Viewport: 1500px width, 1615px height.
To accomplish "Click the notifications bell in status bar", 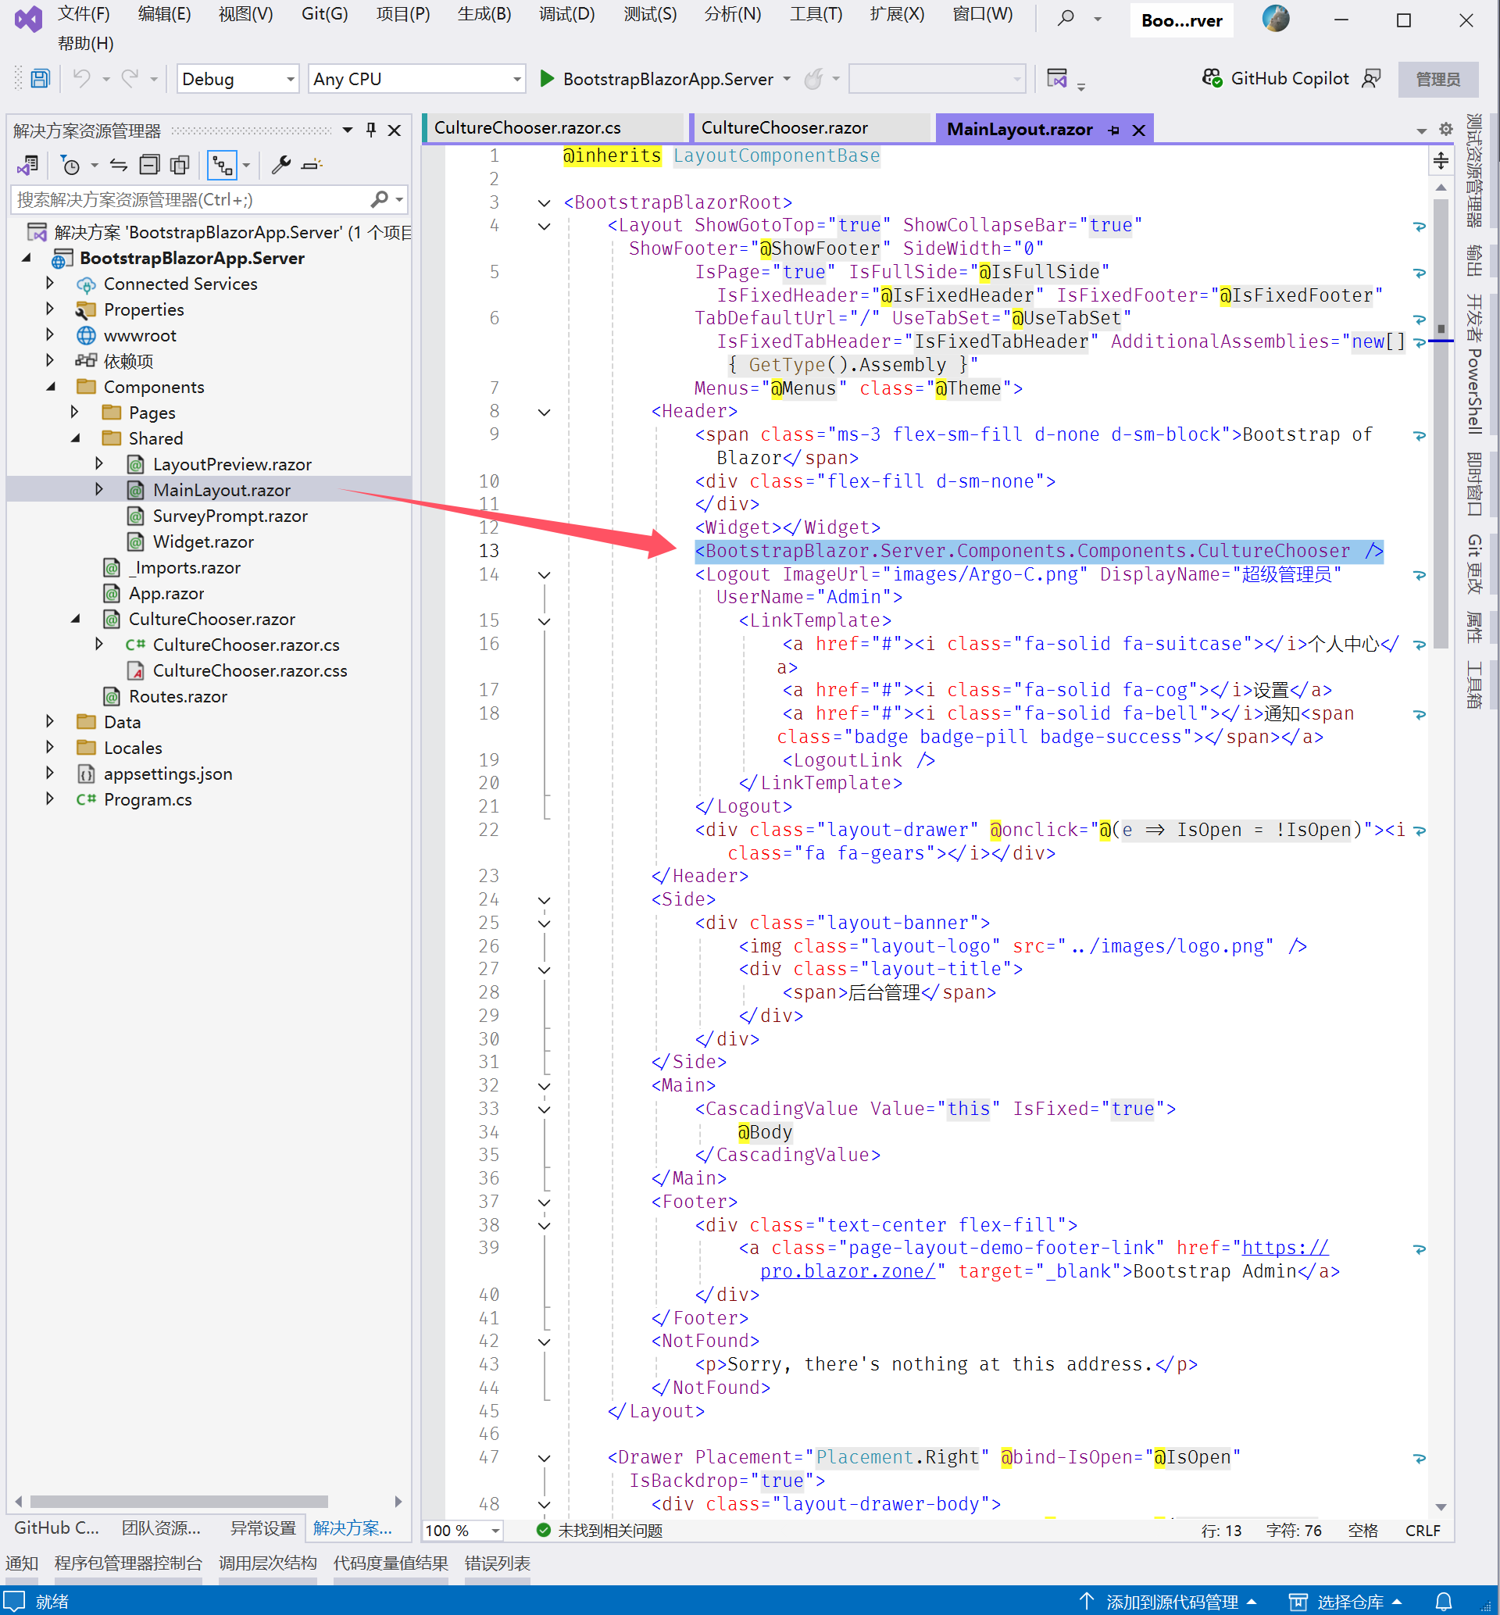I will tap(1443, 1601).
